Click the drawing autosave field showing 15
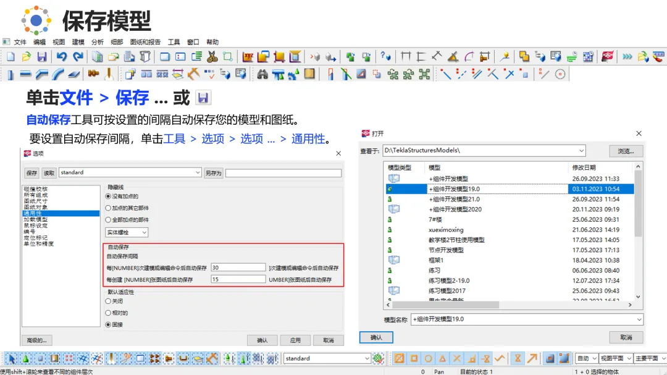The height and width of the screenshot is (375, 667). (238, 279)
